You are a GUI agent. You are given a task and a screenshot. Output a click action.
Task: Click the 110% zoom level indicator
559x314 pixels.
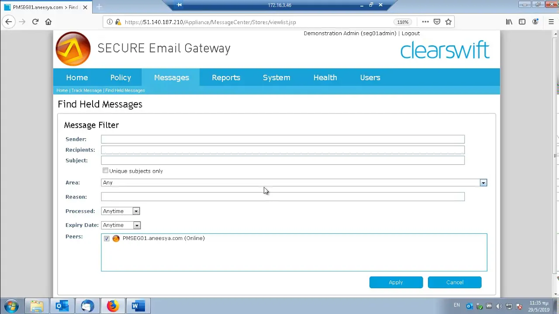tap(403, 22)
